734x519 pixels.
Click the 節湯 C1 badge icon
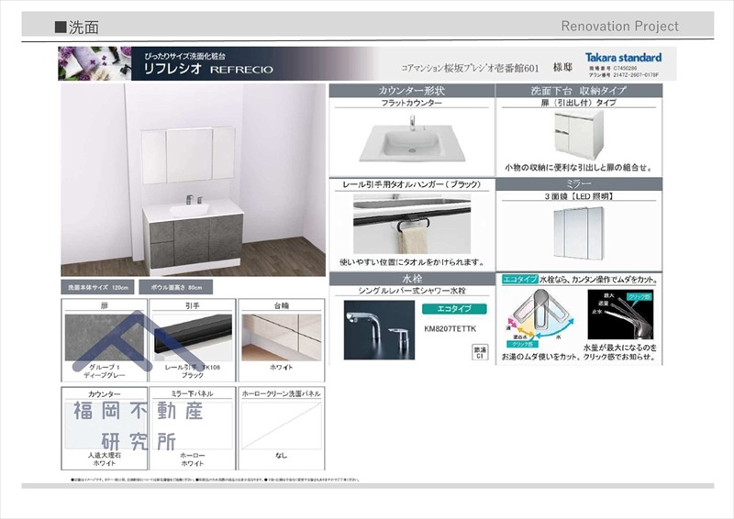pyautogui.click(x=480, y=353)
